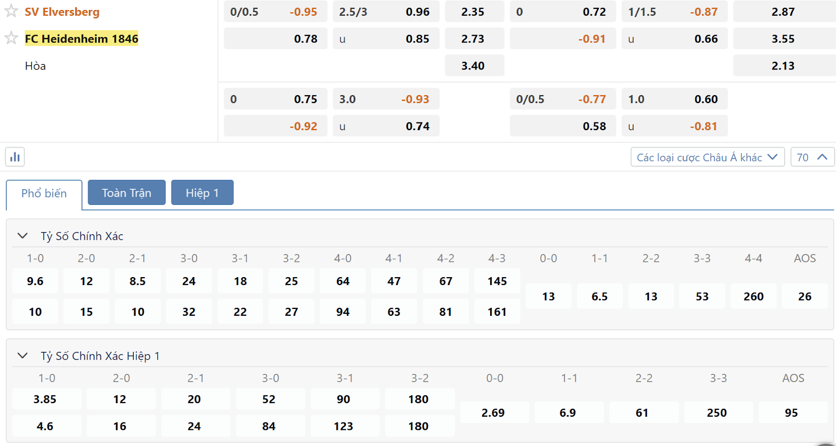Viewport: 836px width, 446px height.
Task: Pick first-half score 1-1 odds 6.9
Action: click(568, 413)
